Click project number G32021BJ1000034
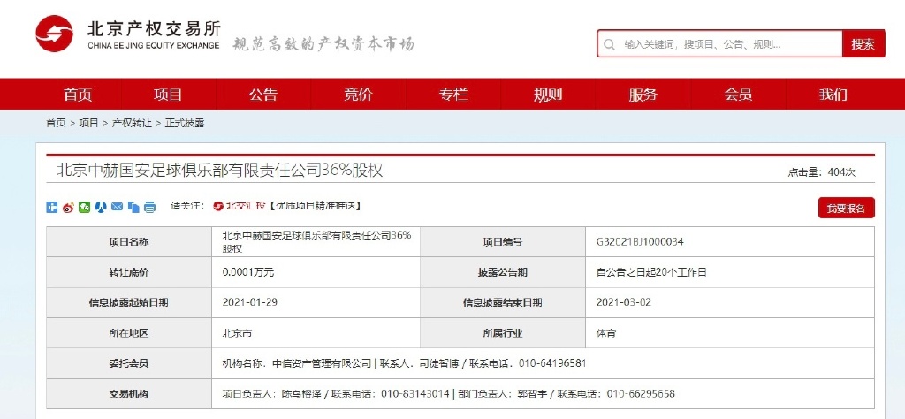 click(x=640, y=242)
